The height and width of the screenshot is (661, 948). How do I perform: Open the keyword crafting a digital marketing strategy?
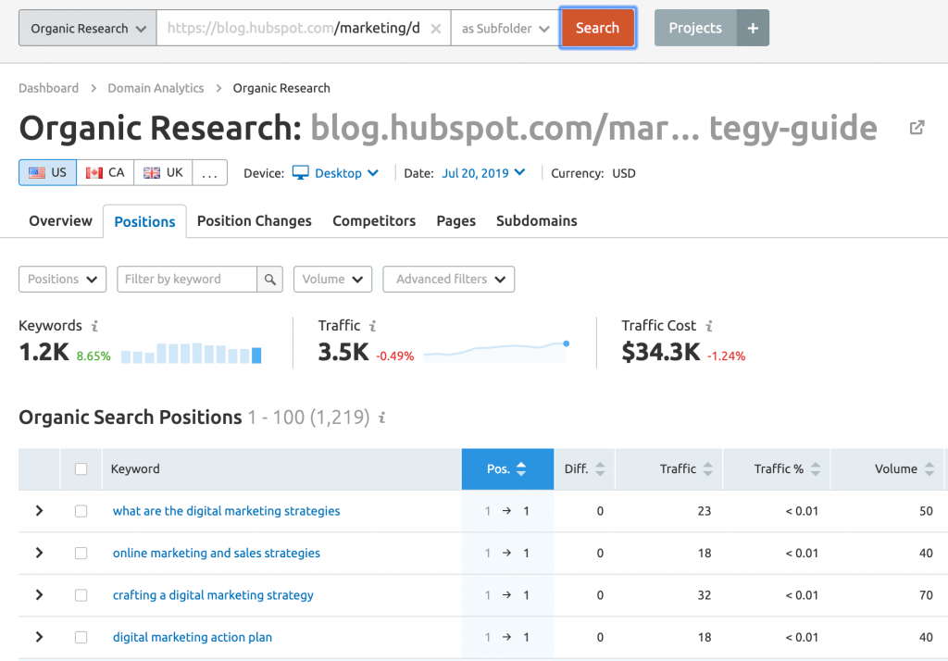click(x=212, y=595)
